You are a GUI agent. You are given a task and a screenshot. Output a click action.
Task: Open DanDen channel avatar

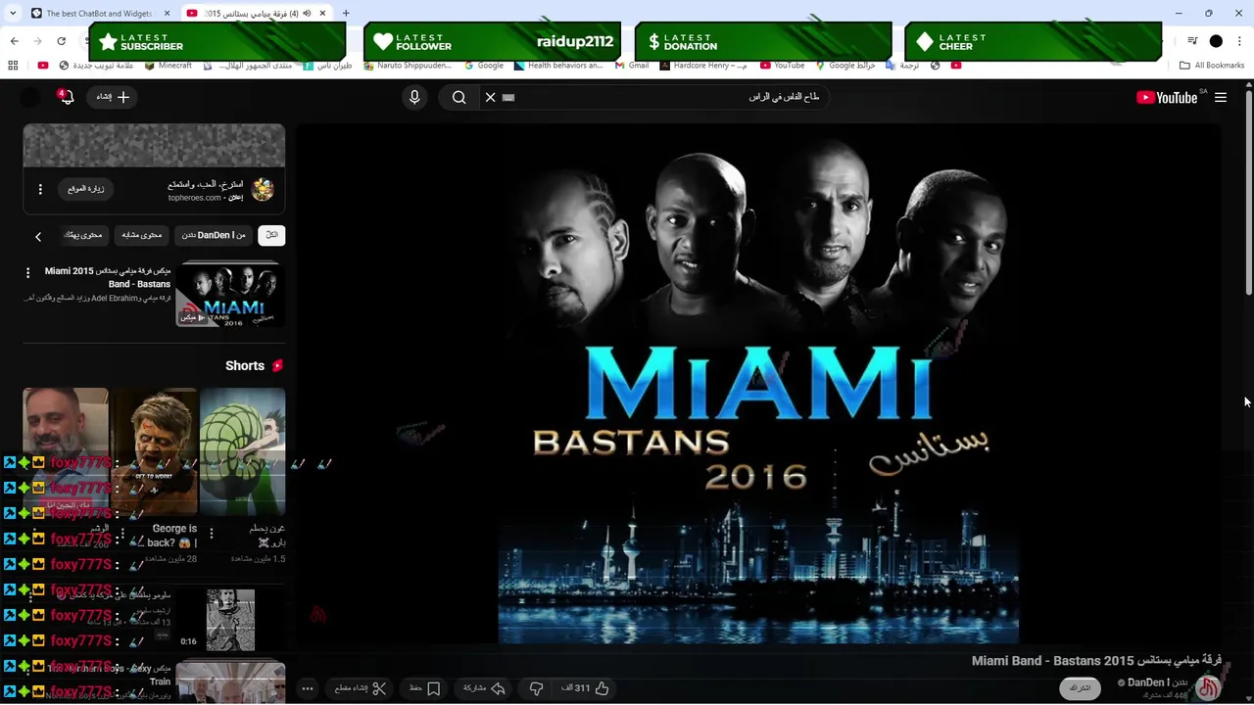tap(1208, 687)
